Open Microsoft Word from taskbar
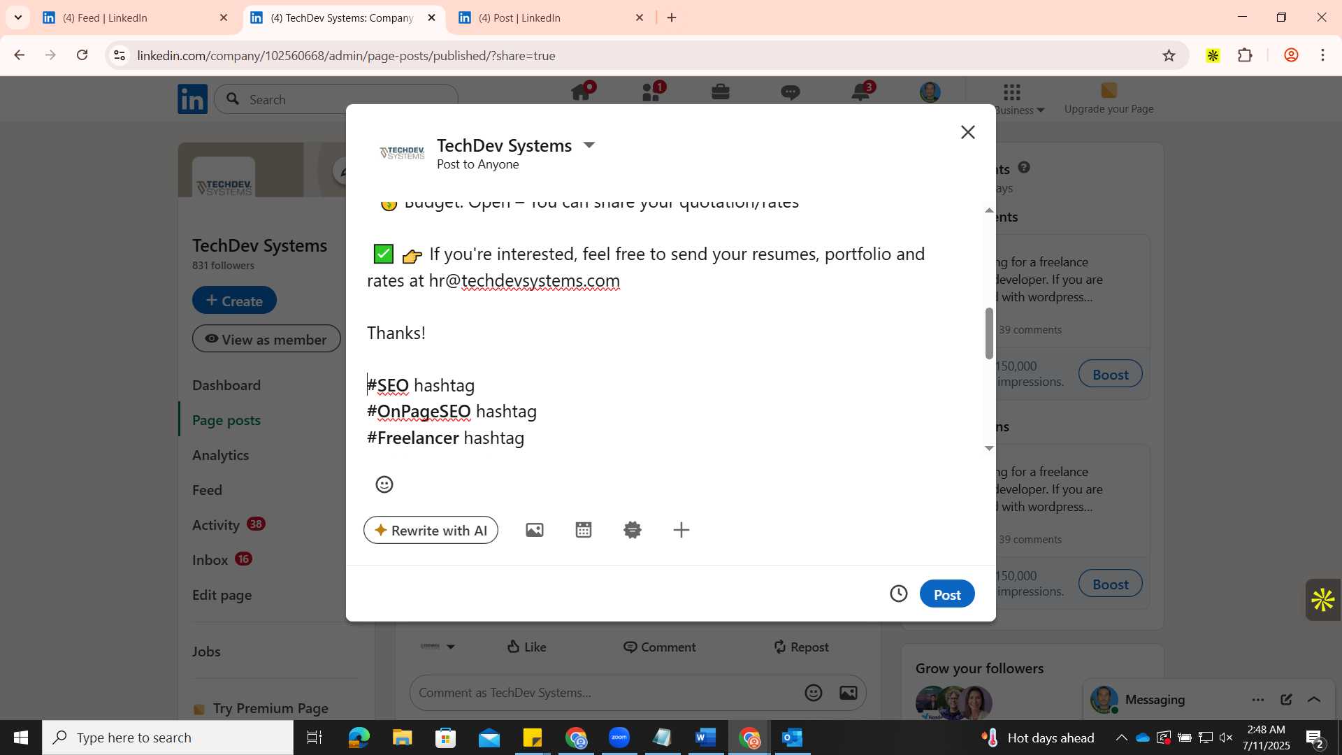 pyautogui.click(x=705, y=738)
